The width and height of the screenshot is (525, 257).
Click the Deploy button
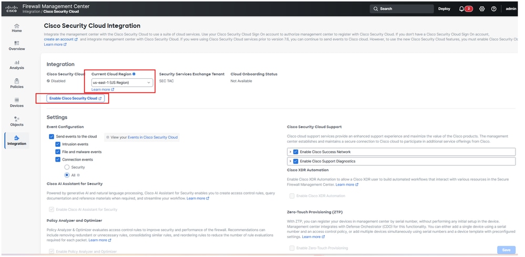tap(444, 9)
